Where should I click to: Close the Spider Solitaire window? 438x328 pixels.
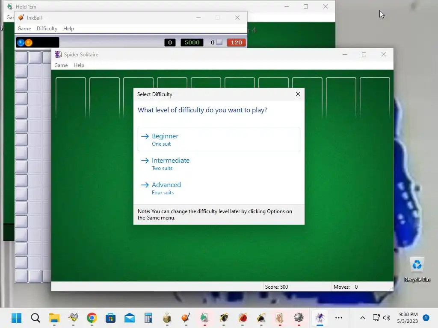click(384, 54)
